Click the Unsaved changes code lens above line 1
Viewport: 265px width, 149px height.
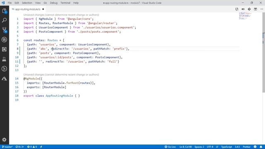[x=61, y=15]
